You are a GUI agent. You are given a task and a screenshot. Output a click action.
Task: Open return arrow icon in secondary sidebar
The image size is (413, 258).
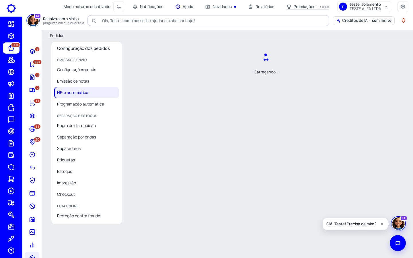click(32, 167)
